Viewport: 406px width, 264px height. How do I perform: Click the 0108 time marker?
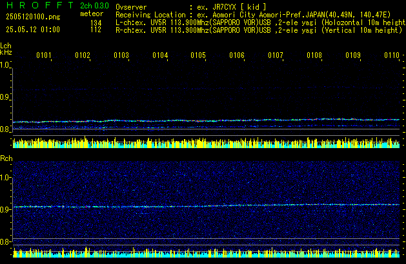click(x=314, y=55)
